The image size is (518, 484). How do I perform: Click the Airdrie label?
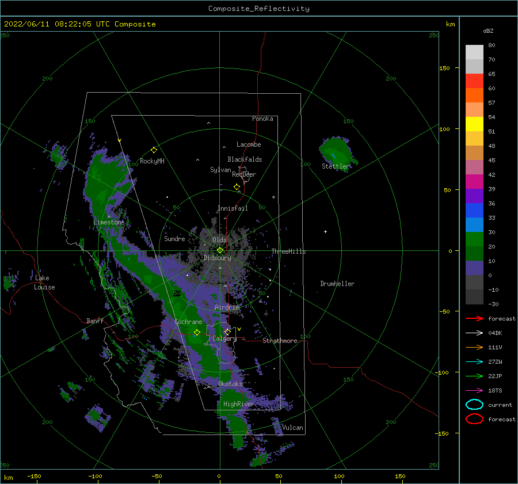[227, 307]
